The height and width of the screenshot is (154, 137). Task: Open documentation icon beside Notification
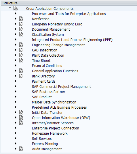click(x=21, y=19)
